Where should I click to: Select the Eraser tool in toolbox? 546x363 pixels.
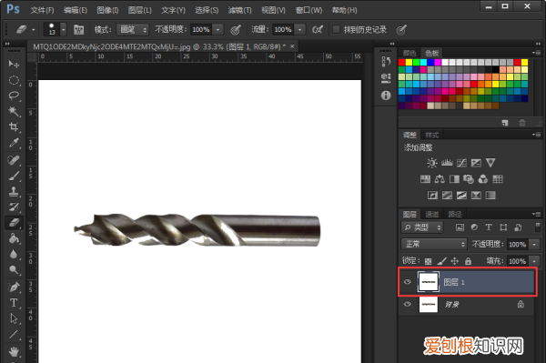pyautogui.click(x=14, y=223)
